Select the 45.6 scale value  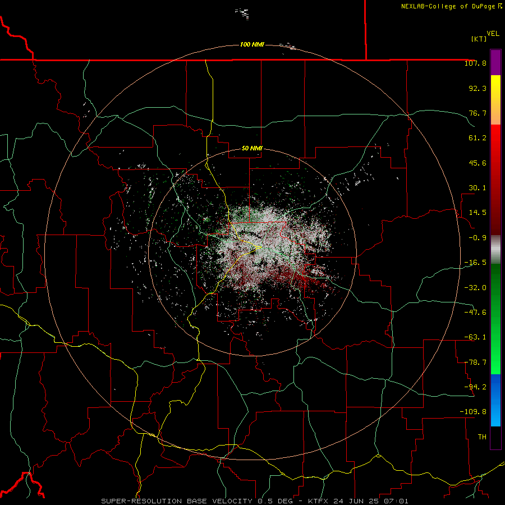[x=478, y=163]
